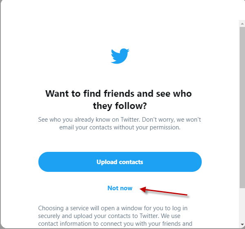Click the word "Upload" on blue button
245x229 pixels.
(x=107, y=162)
